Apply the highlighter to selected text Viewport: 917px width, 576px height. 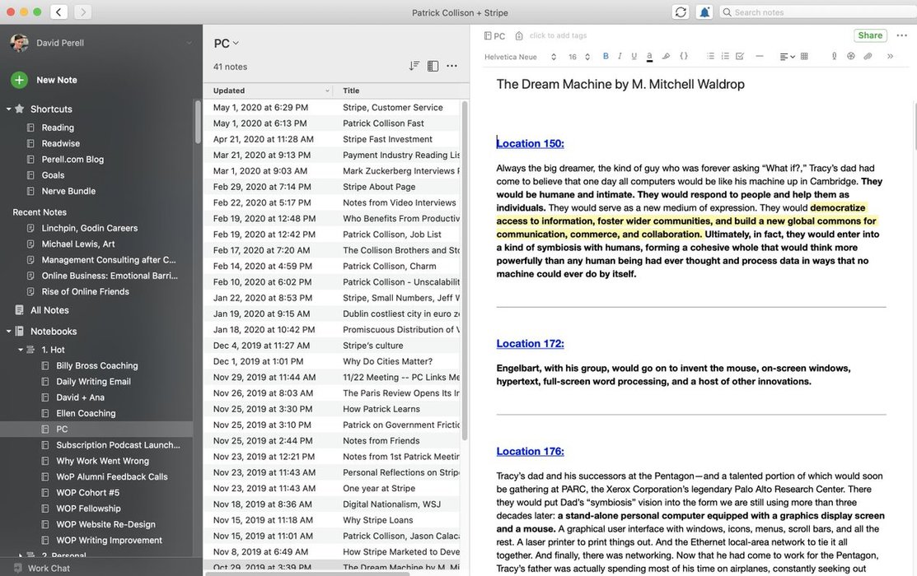pos(666,57)
